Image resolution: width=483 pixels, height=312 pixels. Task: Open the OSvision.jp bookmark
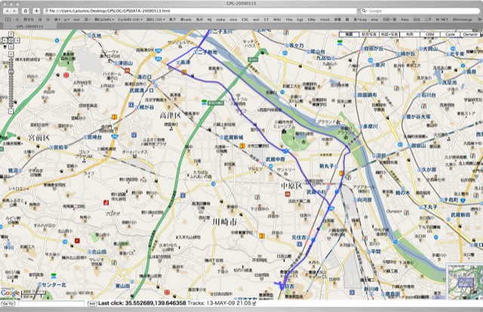(462, 20)
